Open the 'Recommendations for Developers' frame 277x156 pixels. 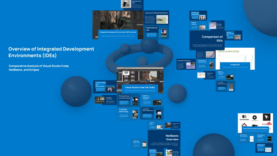264,148
